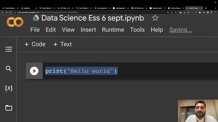This screenshot has width=218, height=122.
Task: Open the Tools menu
Action: point(137,30)
